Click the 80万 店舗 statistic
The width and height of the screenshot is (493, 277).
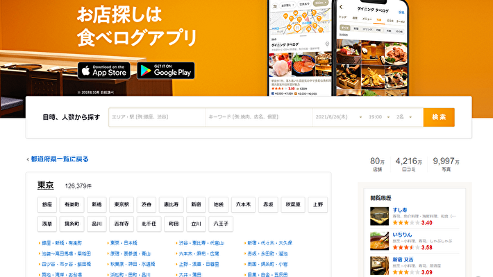coord(377,164)
